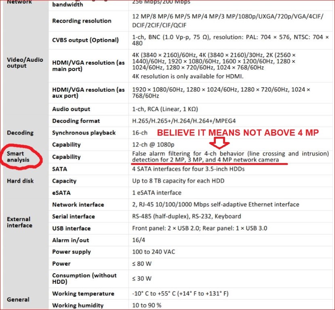Click the 'HDMI/VGA resolution (as aux port)' label
The width and height of the screenshot is (335, 310).
tap(88, 93)
